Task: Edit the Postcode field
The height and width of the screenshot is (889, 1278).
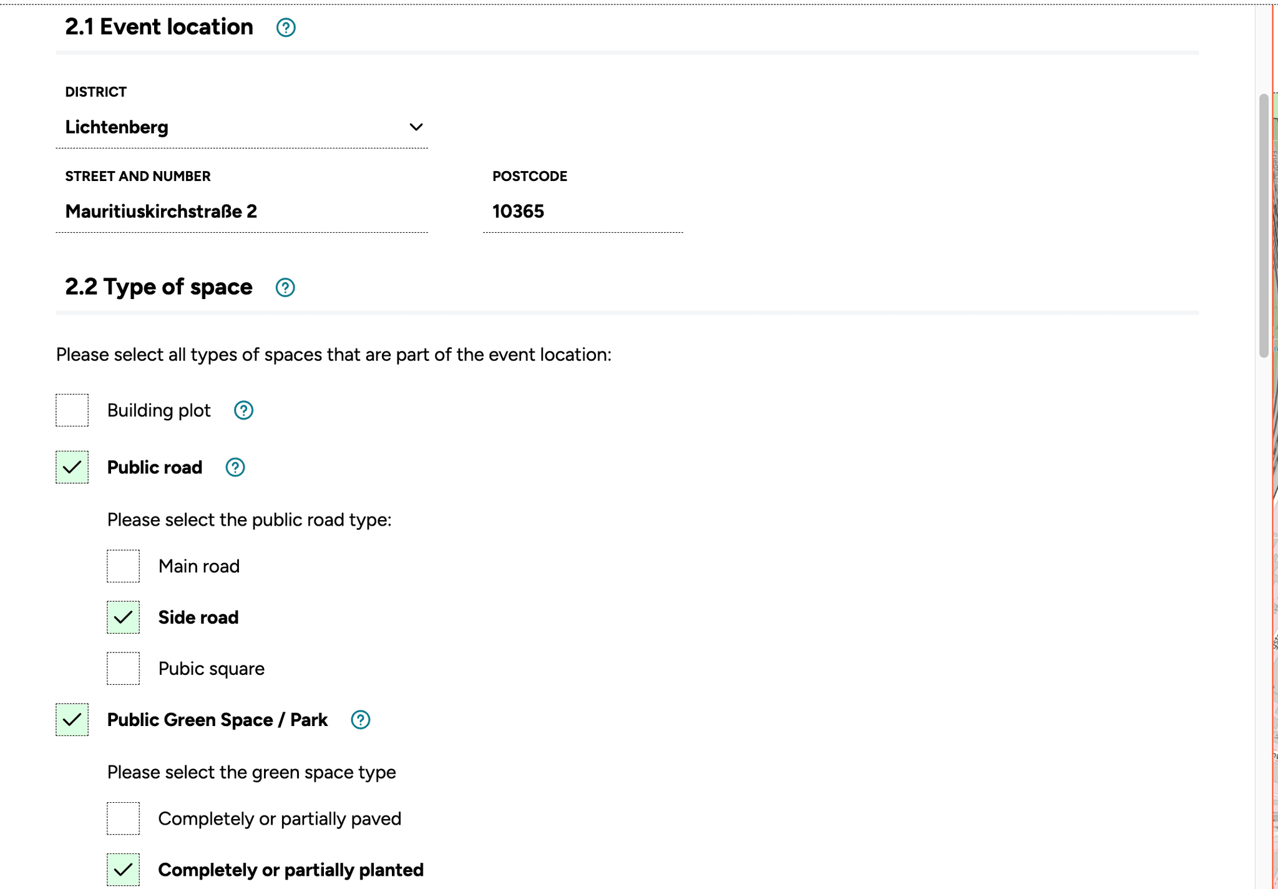Action: point(580,212)
